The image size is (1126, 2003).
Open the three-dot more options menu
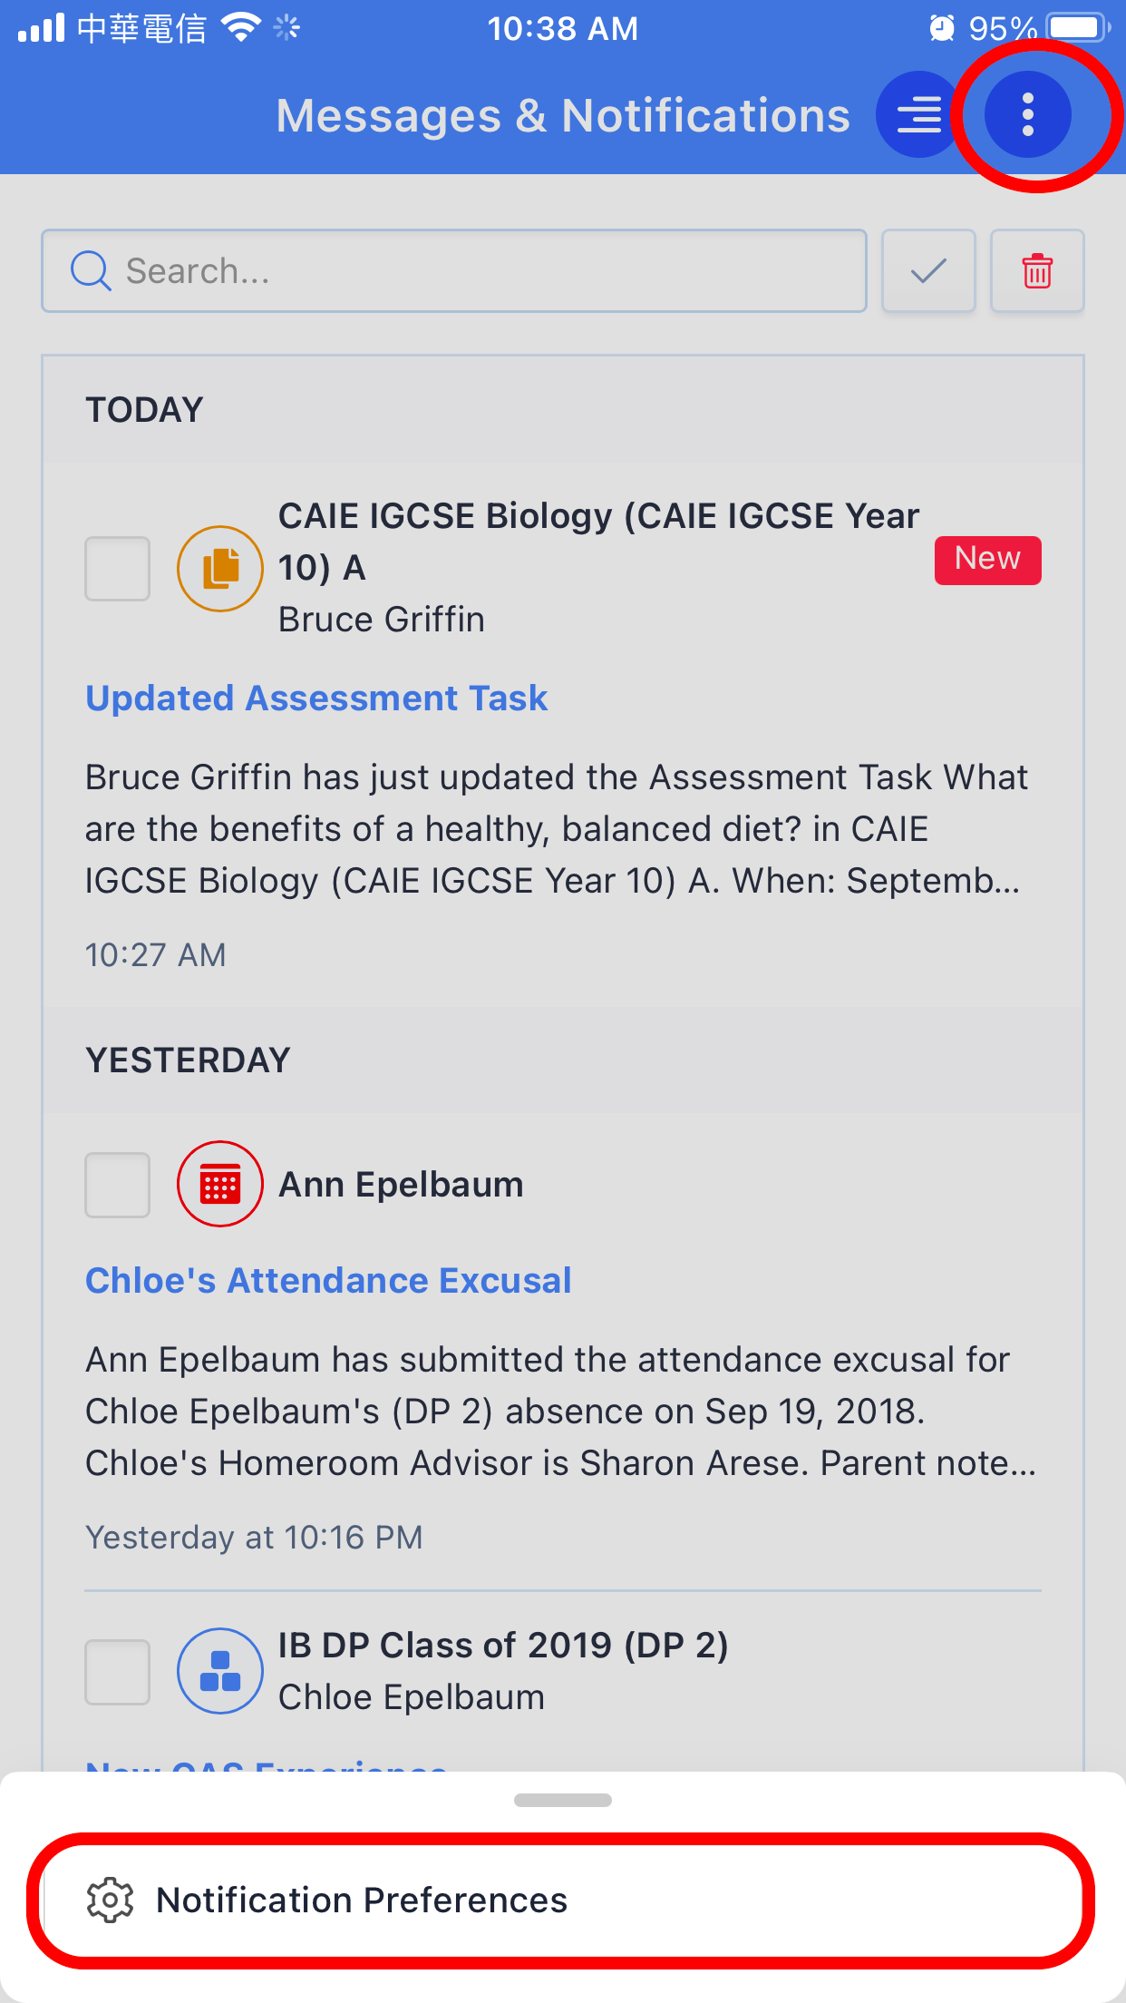click(x=1028, y=115)
